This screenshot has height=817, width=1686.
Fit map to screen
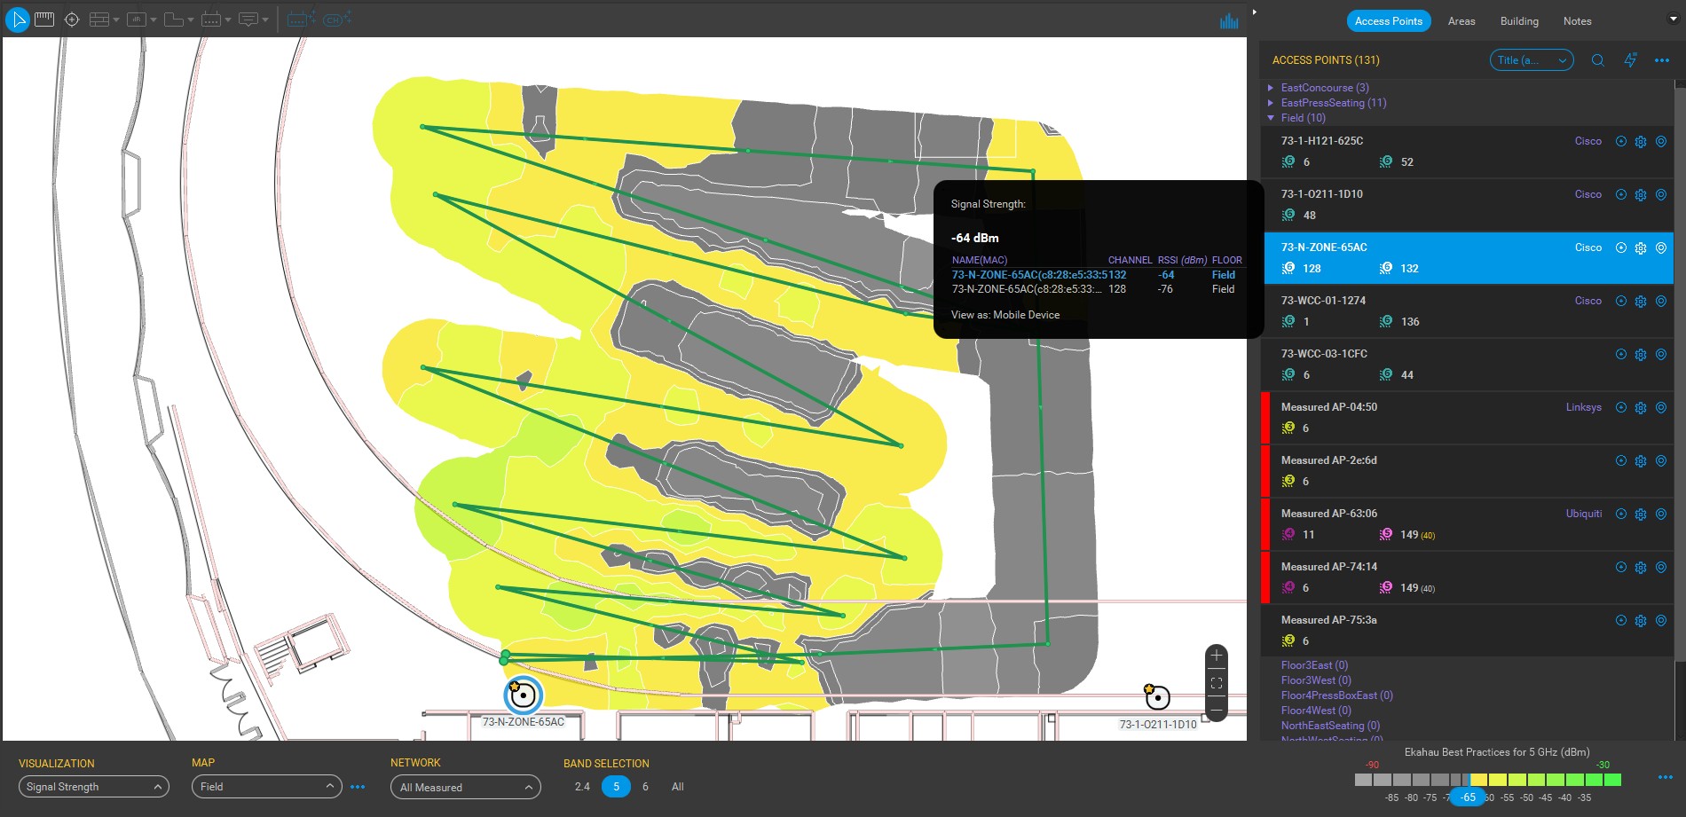[1217, 683]
